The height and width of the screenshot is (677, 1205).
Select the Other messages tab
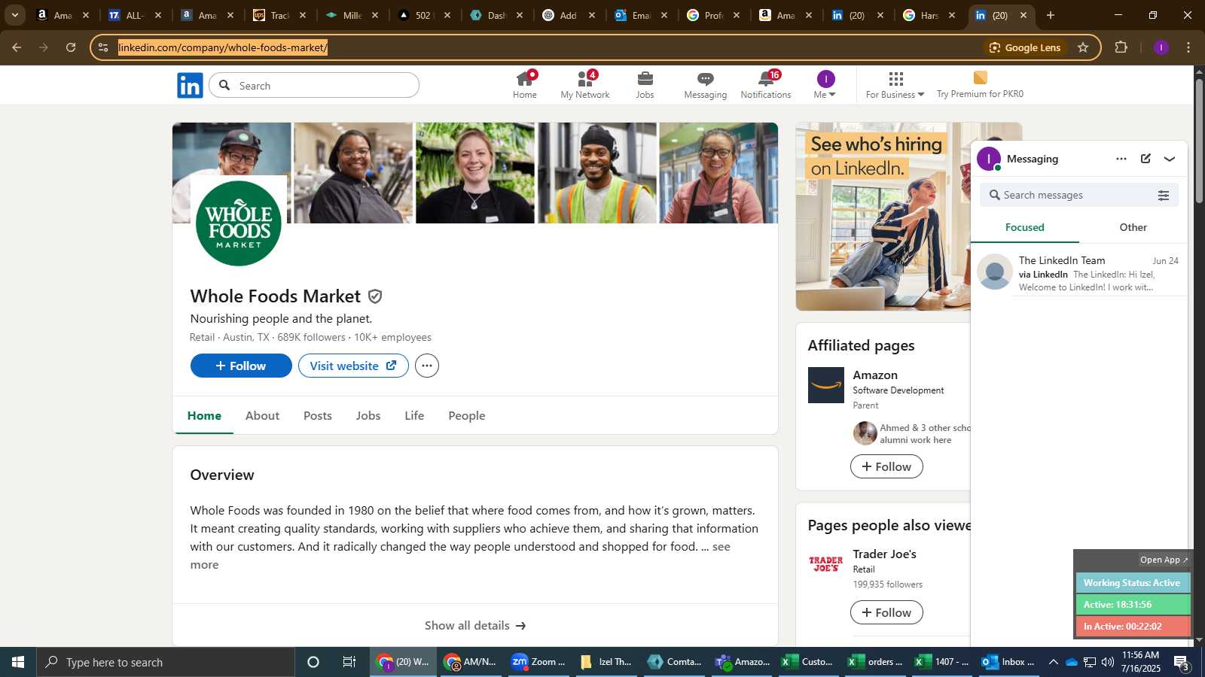click(1133, 227)
